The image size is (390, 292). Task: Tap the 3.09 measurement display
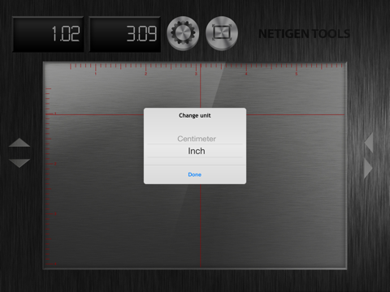[125, 34]
